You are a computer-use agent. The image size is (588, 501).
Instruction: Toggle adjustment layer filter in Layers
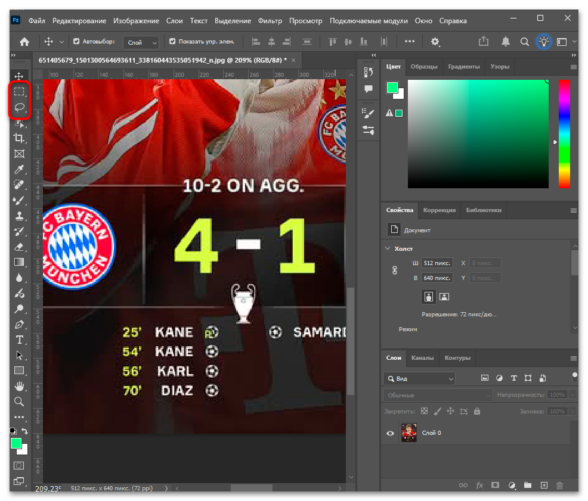coord(499,378)
